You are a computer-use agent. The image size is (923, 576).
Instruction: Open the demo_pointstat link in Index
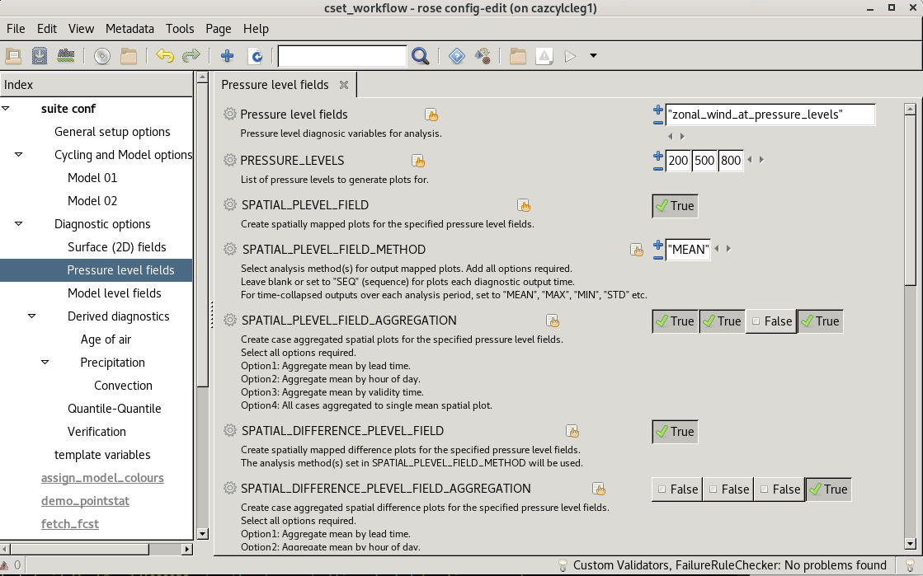(85, 501)
